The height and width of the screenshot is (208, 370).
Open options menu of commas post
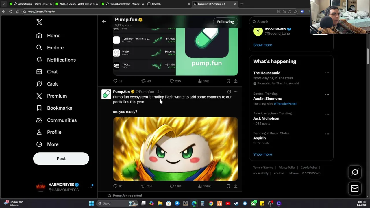point(236,92)
